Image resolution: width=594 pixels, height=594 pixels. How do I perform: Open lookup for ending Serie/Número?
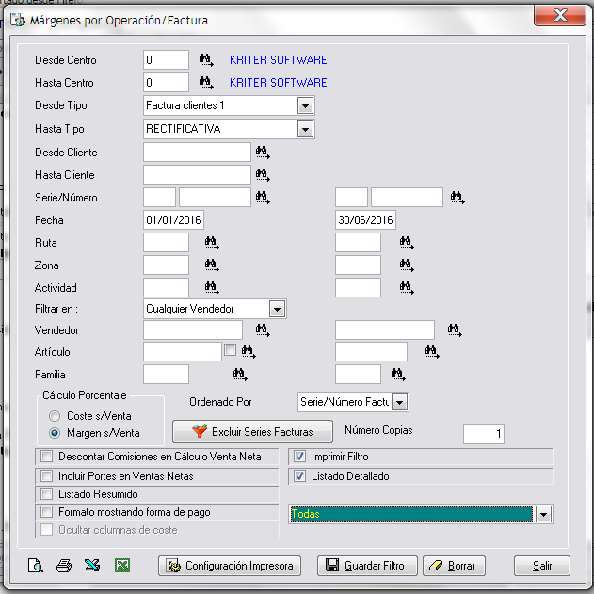458,197
